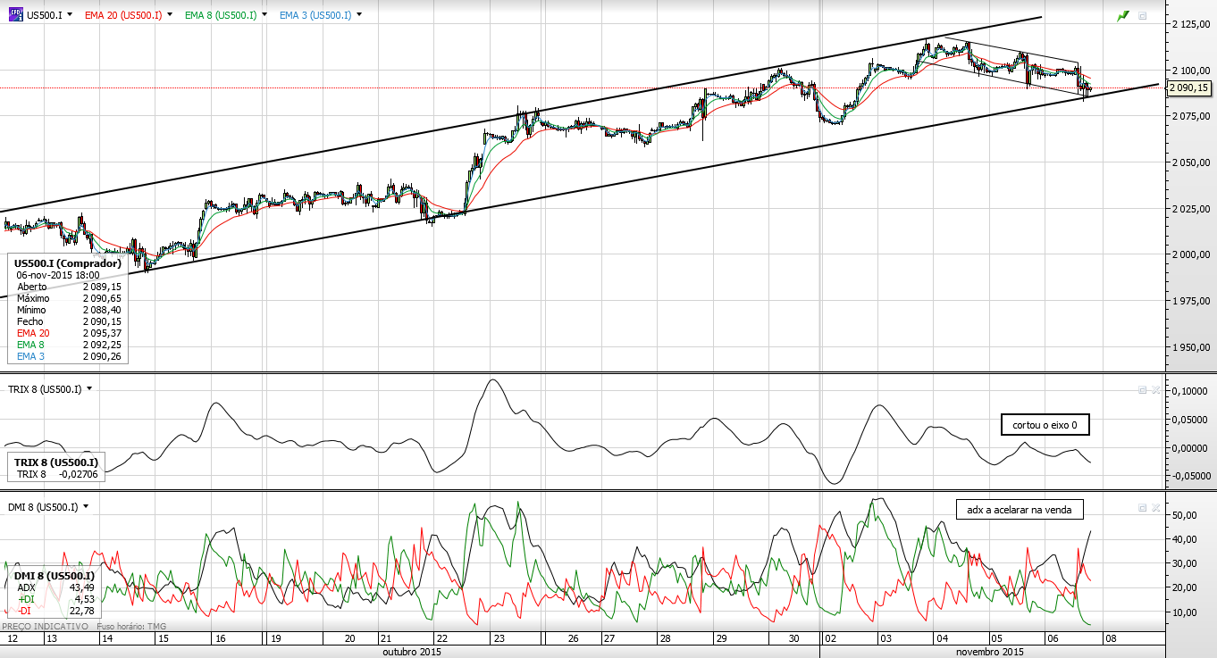The image size is (1217, 658).
Task: Click the TRIX 8 value legend box
Action: point(55,468)
